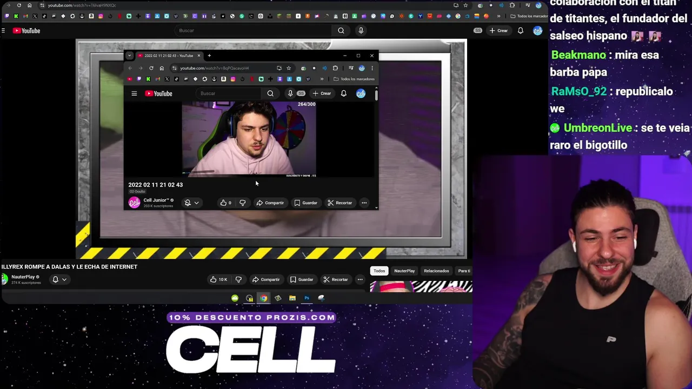Click Crear in the nested YouTube window

322,93
